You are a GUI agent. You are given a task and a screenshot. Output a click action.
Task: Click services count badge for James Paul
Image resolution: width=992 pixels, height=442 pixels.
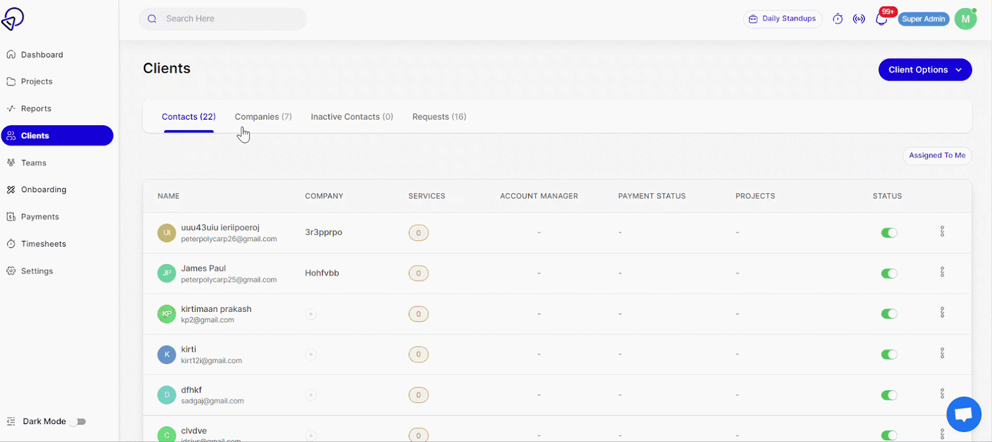click(418, 273)
